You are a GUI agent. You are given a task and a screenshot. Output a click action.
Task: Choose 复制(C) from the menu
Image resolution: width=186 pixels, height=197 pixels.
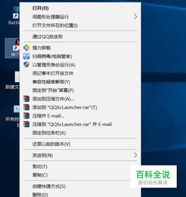point(80,175)
